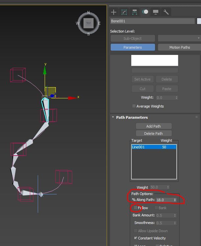Edit the % Along Path value 18.0
This screenshot has width=201, height=246.
(165, 200)
